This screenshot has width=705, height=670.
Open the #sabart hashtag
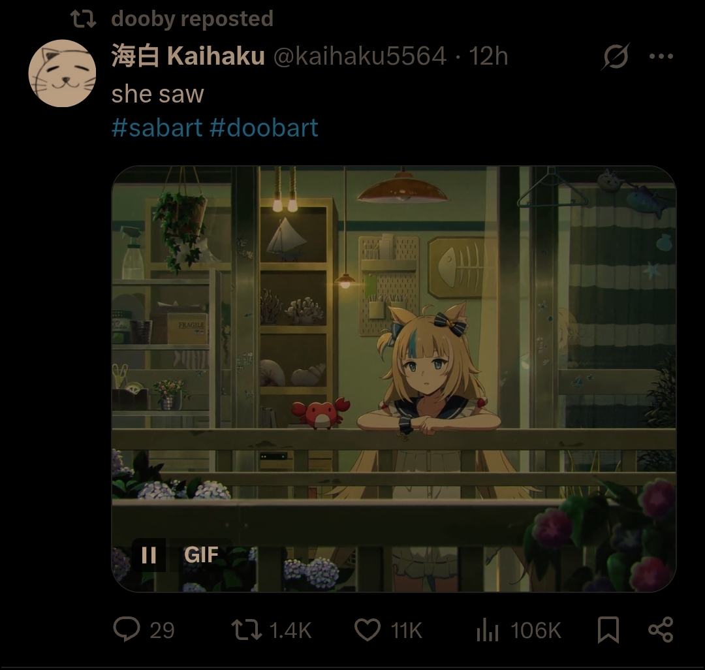coord(157,127)
